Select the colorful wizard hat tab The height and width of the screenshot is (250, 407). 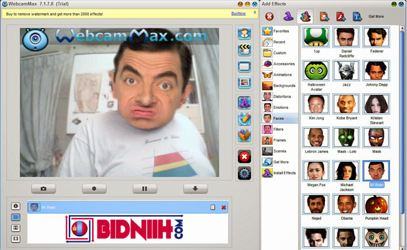[x=305, y=16]
